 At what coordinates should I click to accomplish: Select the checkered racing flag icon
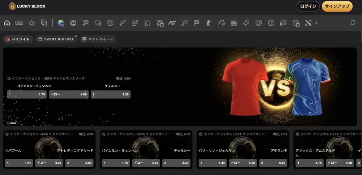coord(197,23)
